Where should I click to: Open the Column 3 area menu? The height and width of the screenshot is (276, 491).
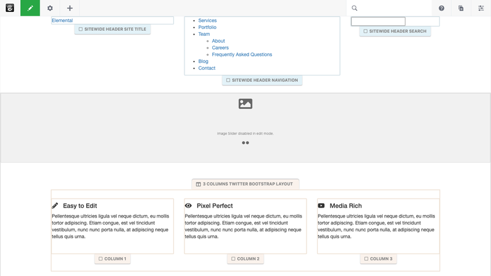[378, 259]
